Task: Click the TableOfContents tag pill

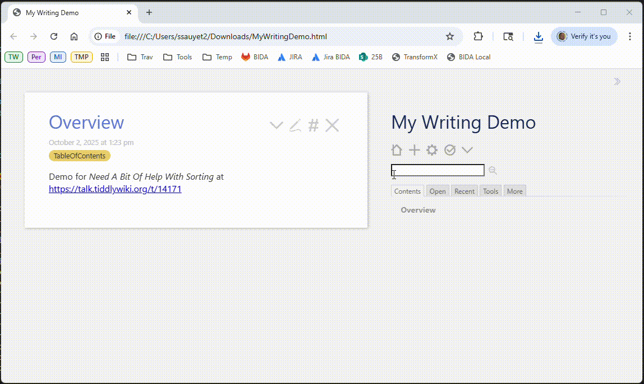Action: pyautogui.click(x=80, y=156)
